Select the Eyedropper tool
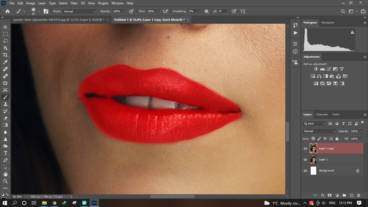 pos(5,62)
